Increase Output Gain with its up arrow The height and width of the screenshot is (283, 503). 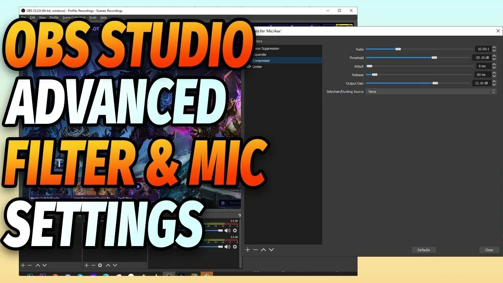click(494, 82)
